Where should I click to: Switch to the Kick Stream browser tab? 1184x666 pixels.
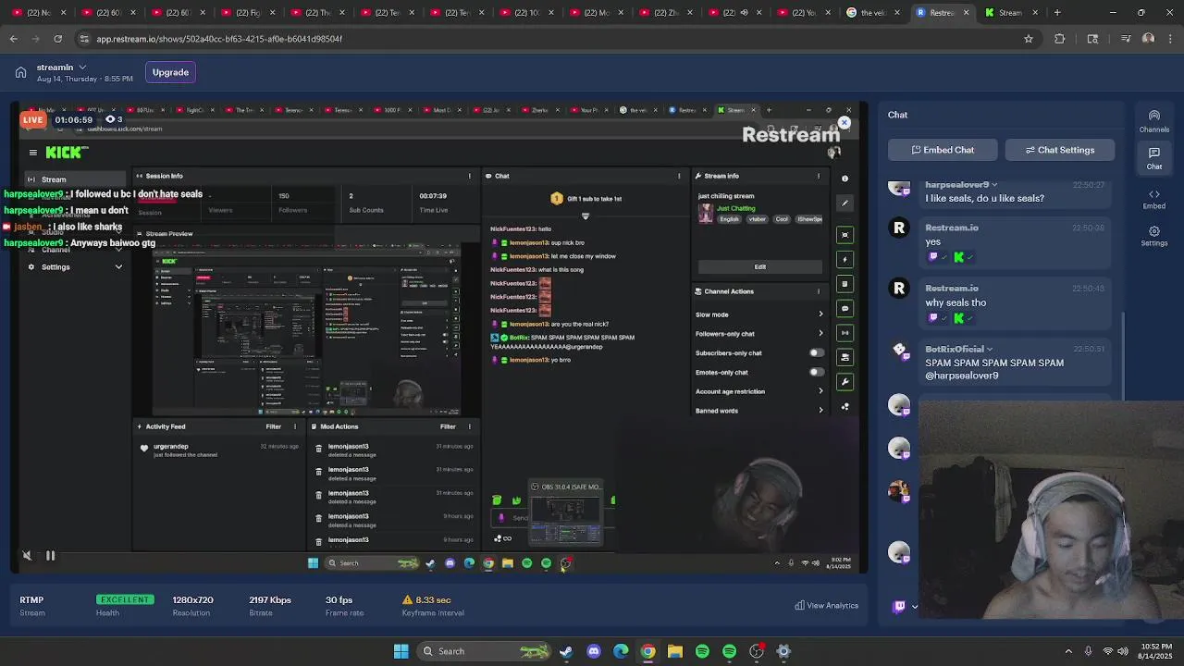pyautogui.click(x=1011, y=13)
